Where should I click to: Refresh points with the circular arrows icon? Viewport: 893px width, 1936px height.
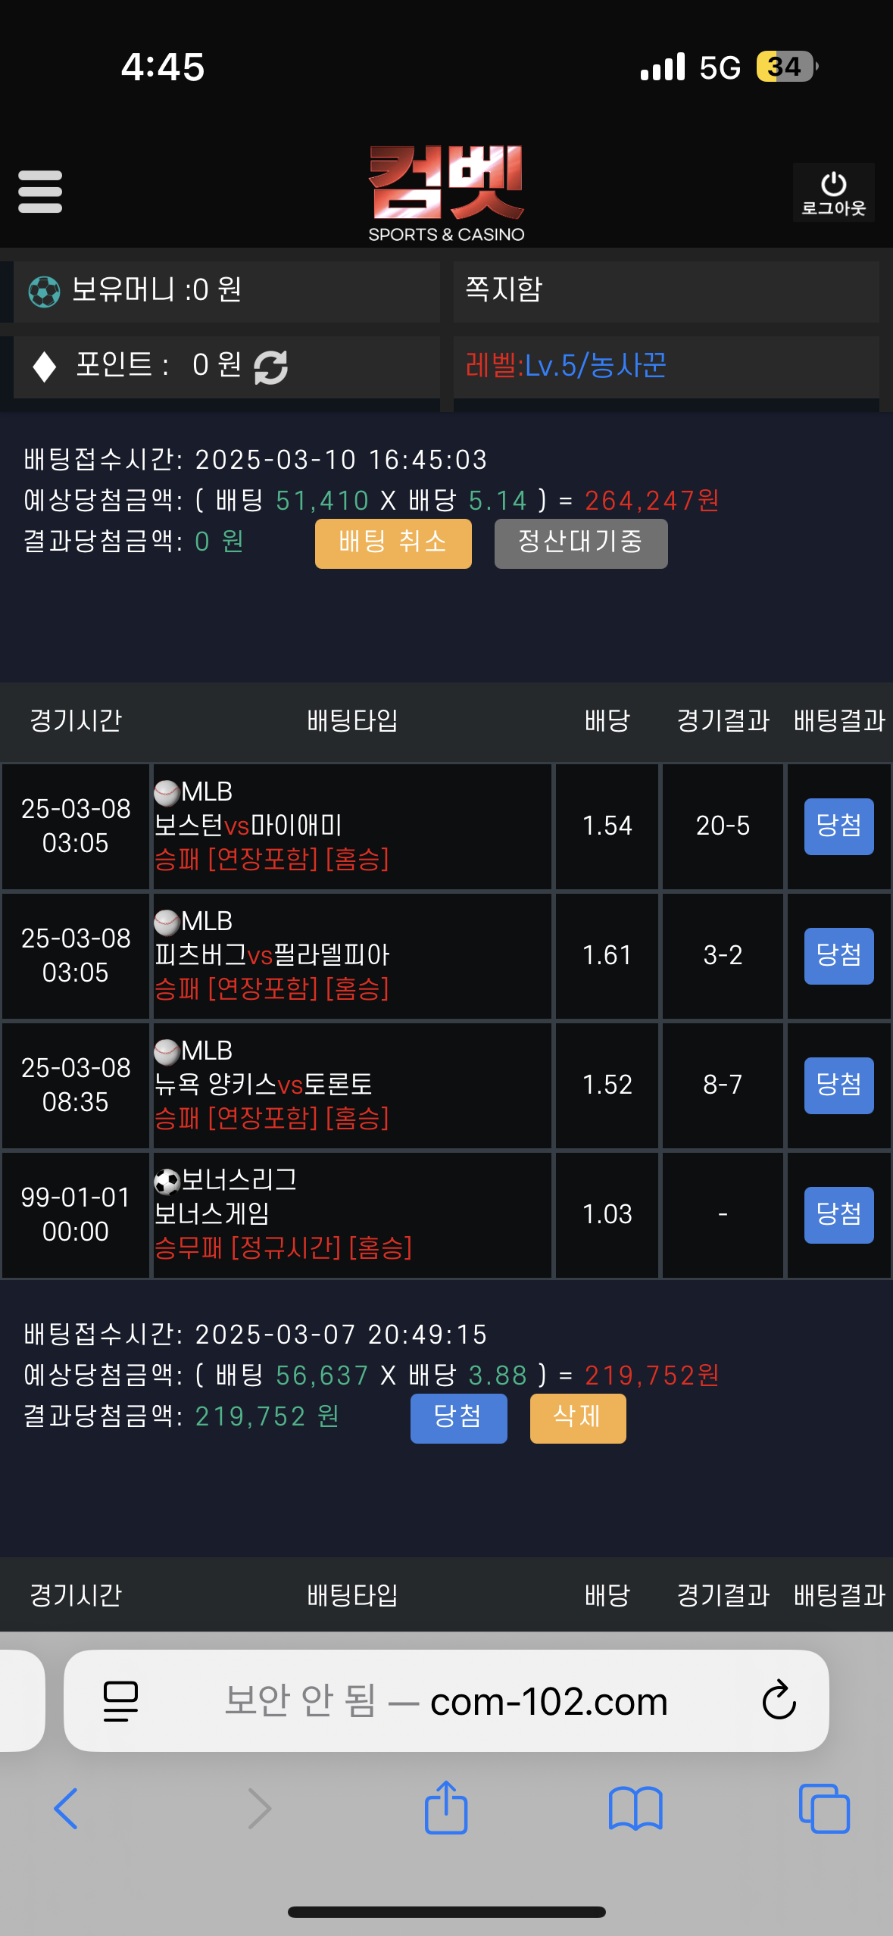click(x=270, y=367)
